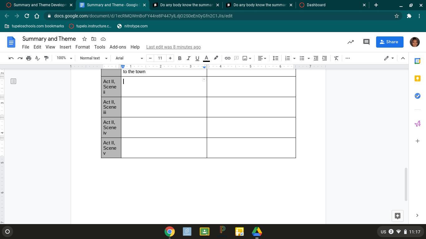Screen dimensions: 426x239
Task: Select the Paint format roller tool
Action: (46, 58)
